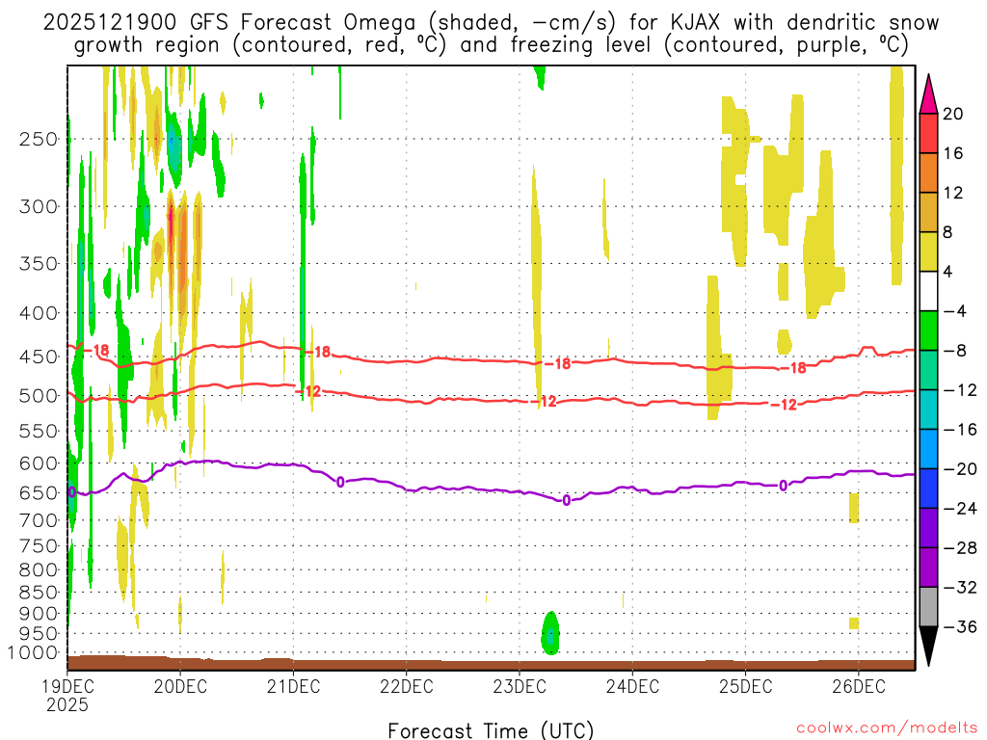
Task: Click the -12 contour label near 21DEC
Action: pos(308,391)
